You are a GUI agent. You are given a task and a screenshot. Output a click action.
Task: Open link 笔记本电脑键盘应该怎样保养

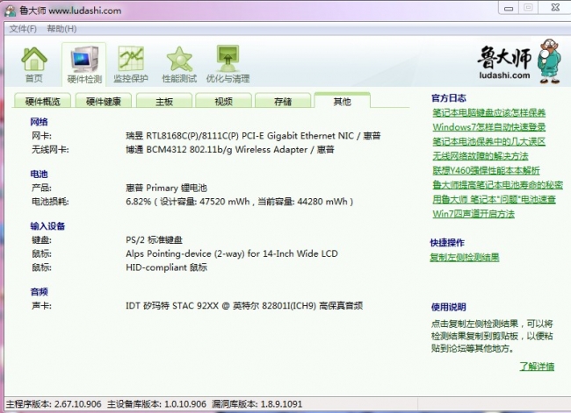(x=488, y=113)
